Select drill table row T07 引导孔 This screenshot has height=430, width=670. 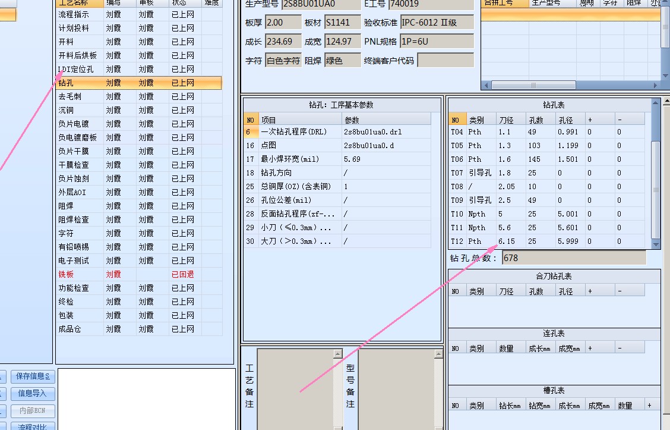click(x=546, y=173)
